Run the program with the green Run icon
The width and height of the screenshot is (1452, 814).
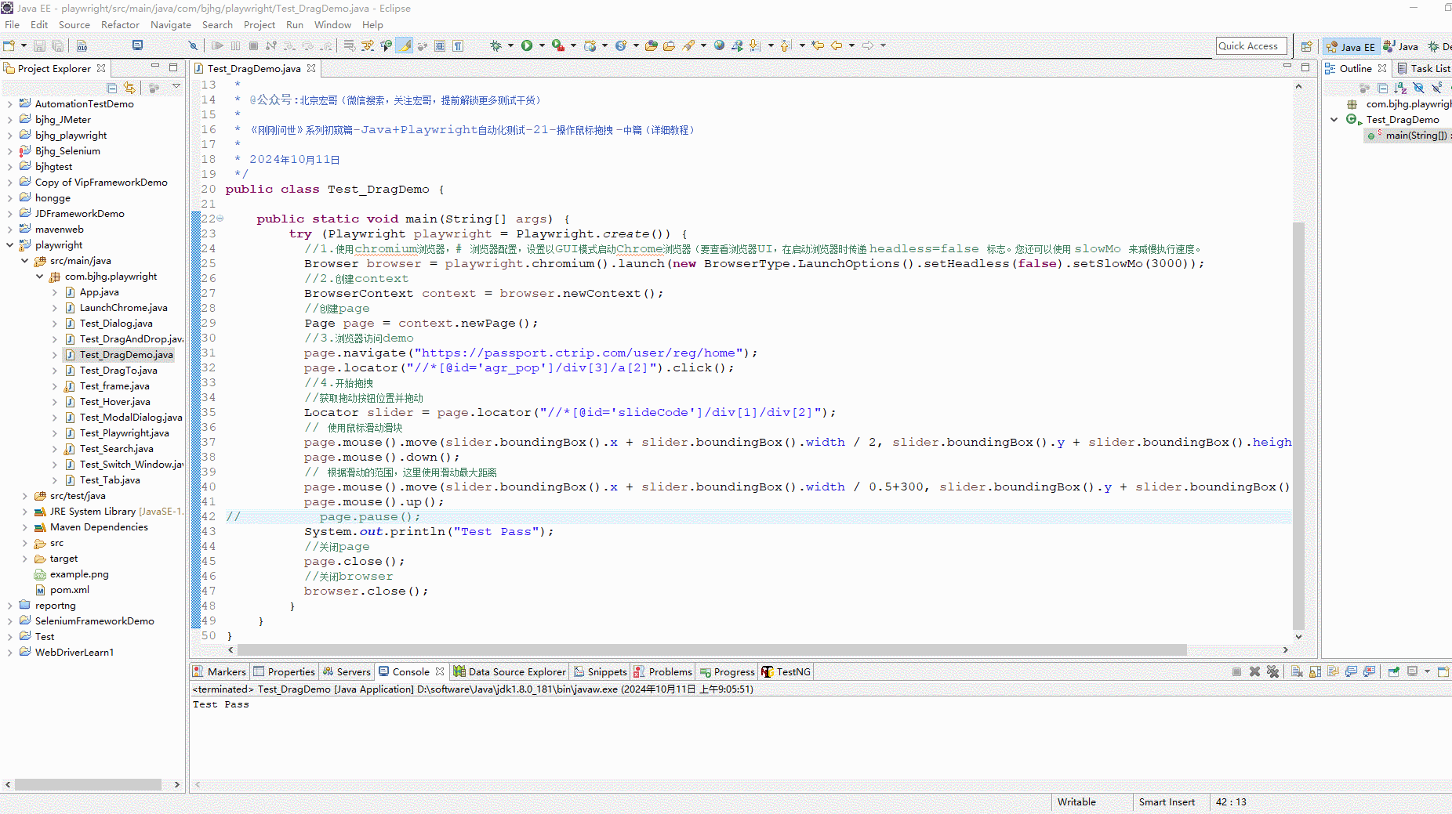(x=527, y=45)
